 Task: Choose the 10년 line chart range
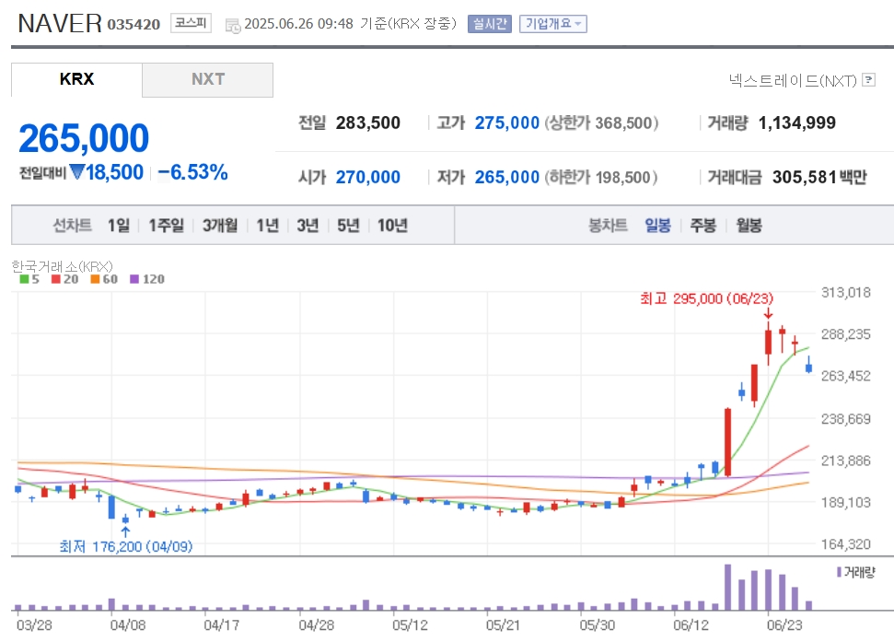click(x=392, y=226)
